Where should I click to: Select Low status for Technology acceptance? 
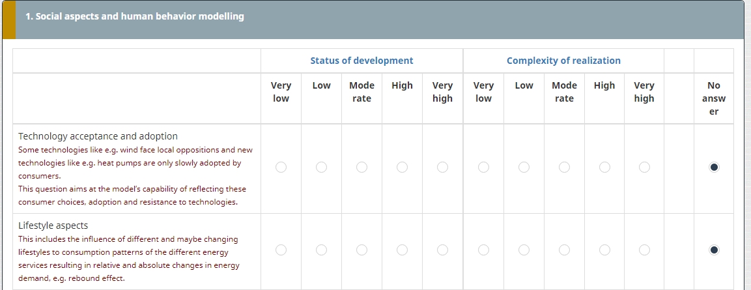(x=321, y=167)
